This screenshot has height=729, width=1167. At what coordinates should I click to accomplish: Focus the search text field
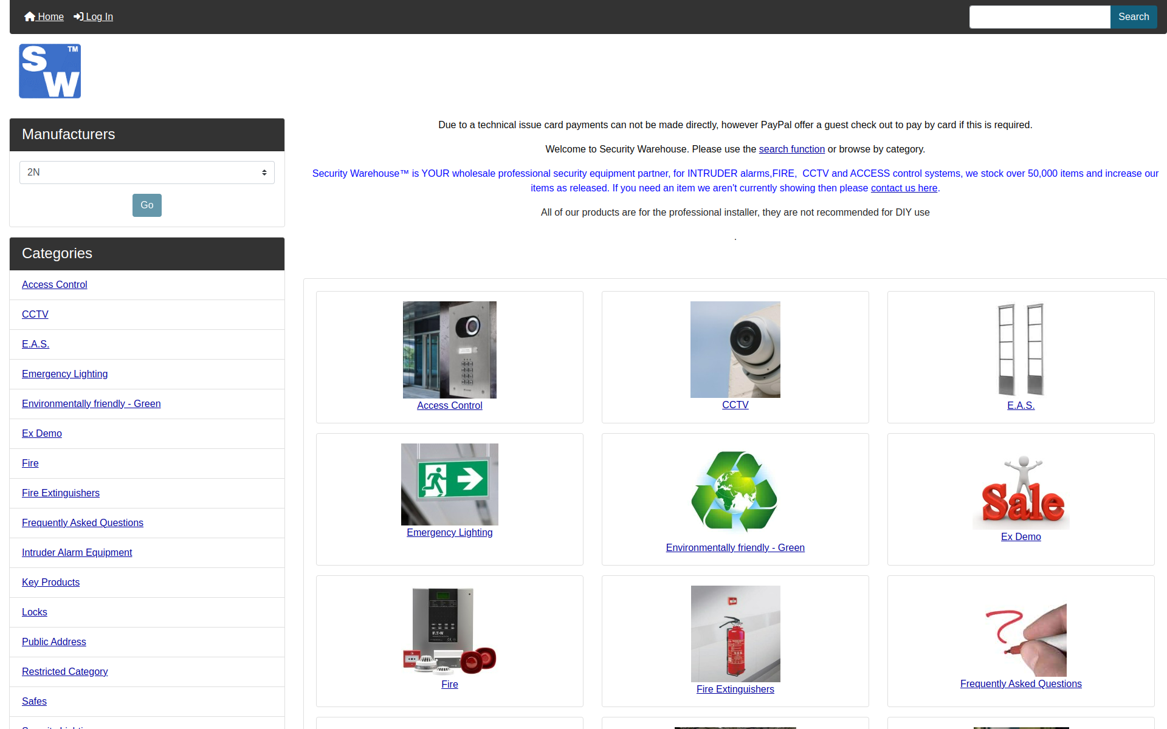1040,17
